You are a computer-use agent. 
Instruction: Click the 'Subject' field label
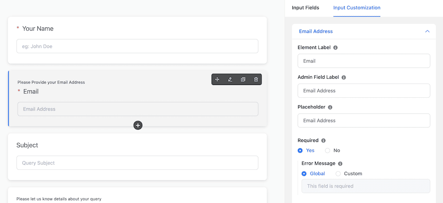click(x=27, y=145)
